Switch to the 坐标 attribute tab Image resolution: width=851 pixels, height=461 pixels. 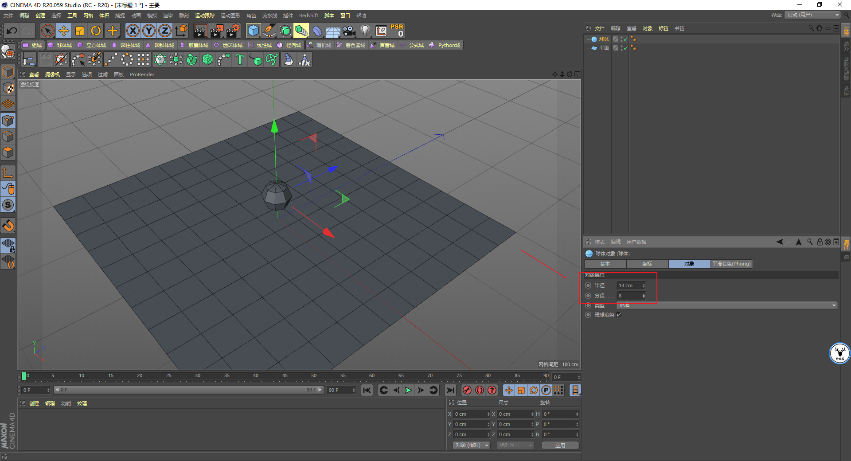(x=647, y=264)
